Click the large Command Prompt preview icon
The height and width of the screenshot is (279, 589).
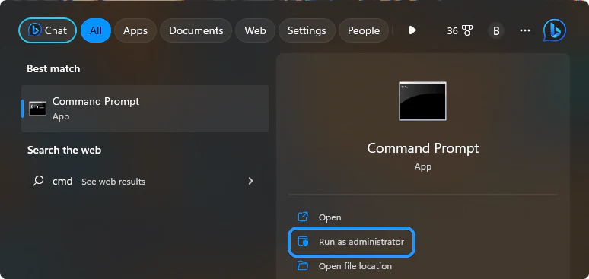click(422, 101)
